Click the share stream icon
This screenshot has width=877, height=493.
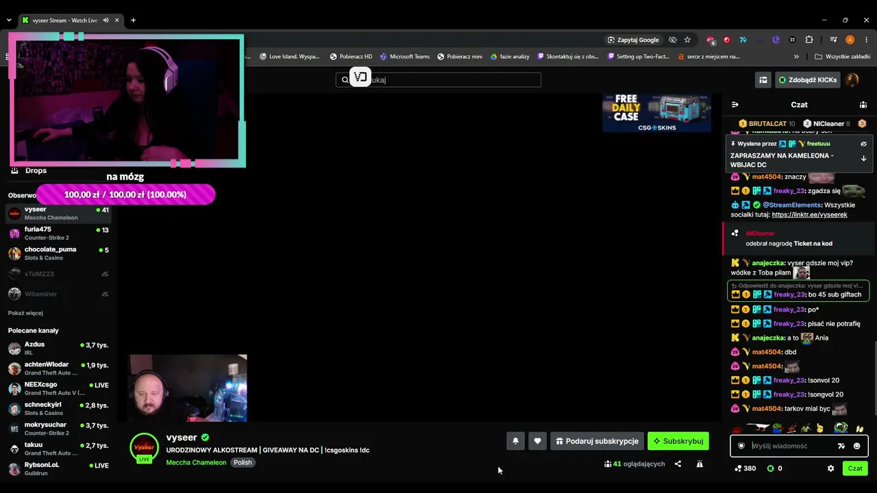678,464
